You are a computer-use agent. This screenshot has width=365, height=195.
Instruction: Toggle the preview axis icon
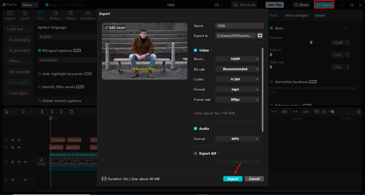click(306, 112)
